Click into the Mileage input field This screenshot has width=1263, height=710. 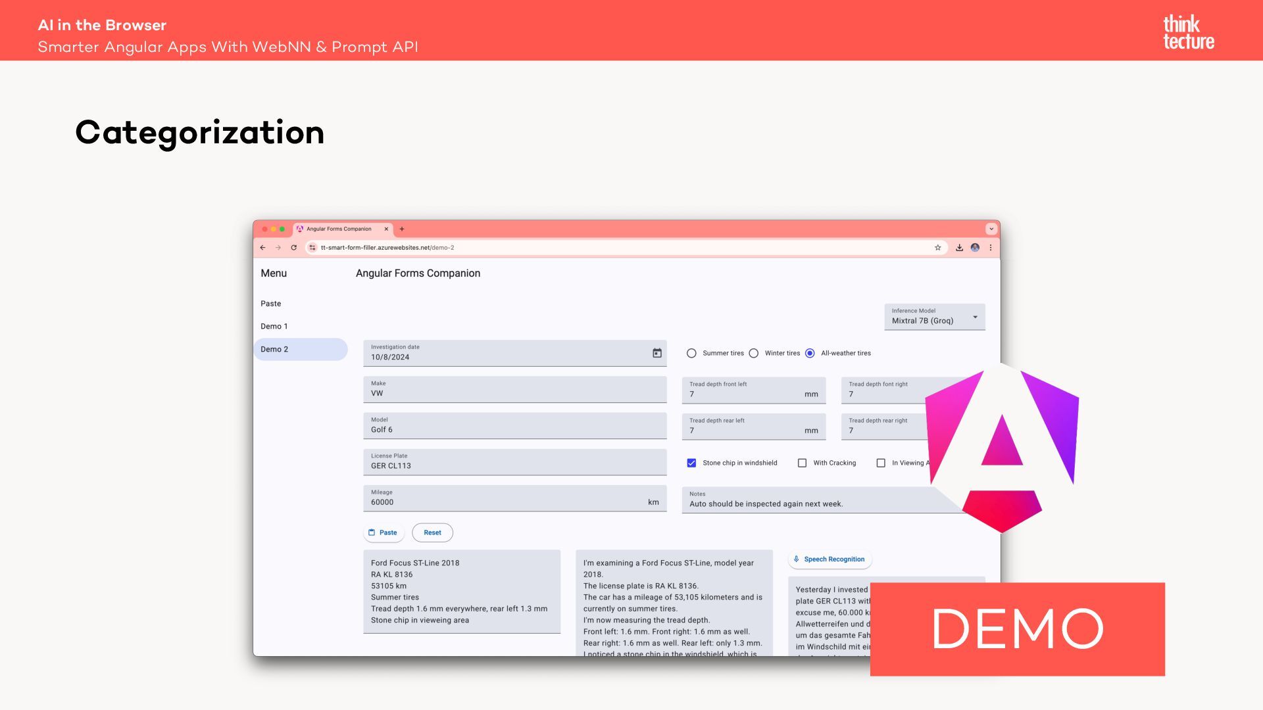click(507, 502)
